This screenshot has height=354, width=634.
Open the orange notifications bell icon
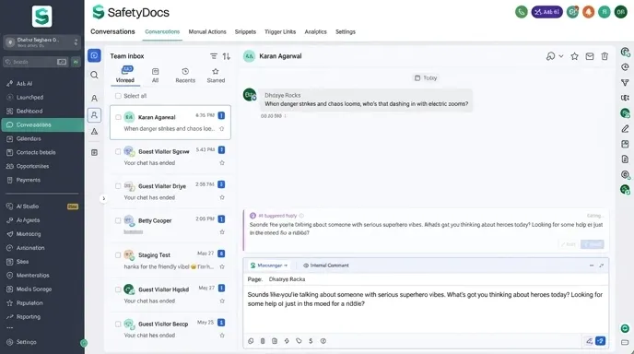(x=588, y=12)
